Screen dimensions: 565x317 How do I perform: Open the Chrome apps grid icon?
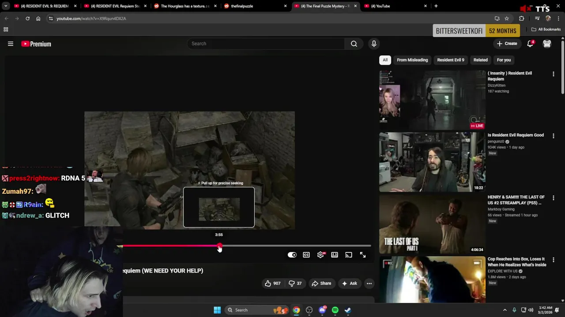(6, 29)
